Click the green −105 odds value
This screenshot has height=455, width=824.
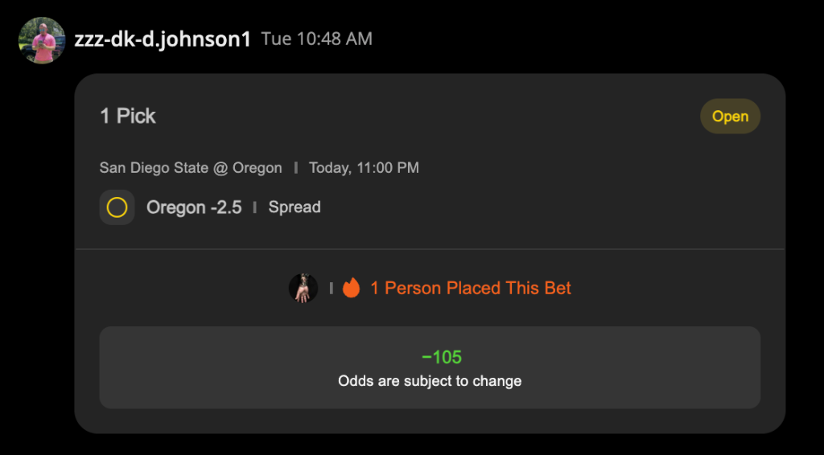pyautogui.click(x=442, y=358)
